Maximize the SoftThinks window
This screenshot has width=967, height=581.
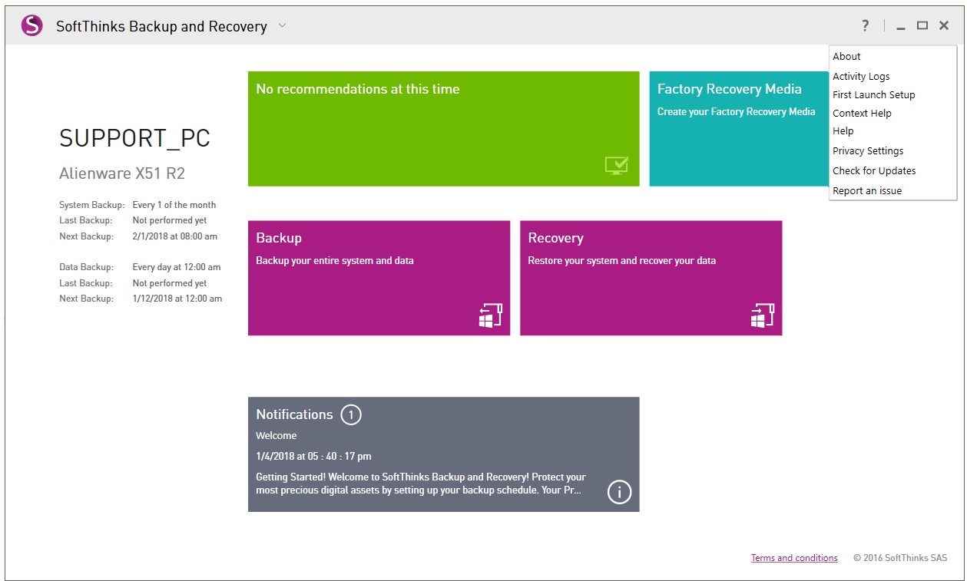[x=922, y=26]
